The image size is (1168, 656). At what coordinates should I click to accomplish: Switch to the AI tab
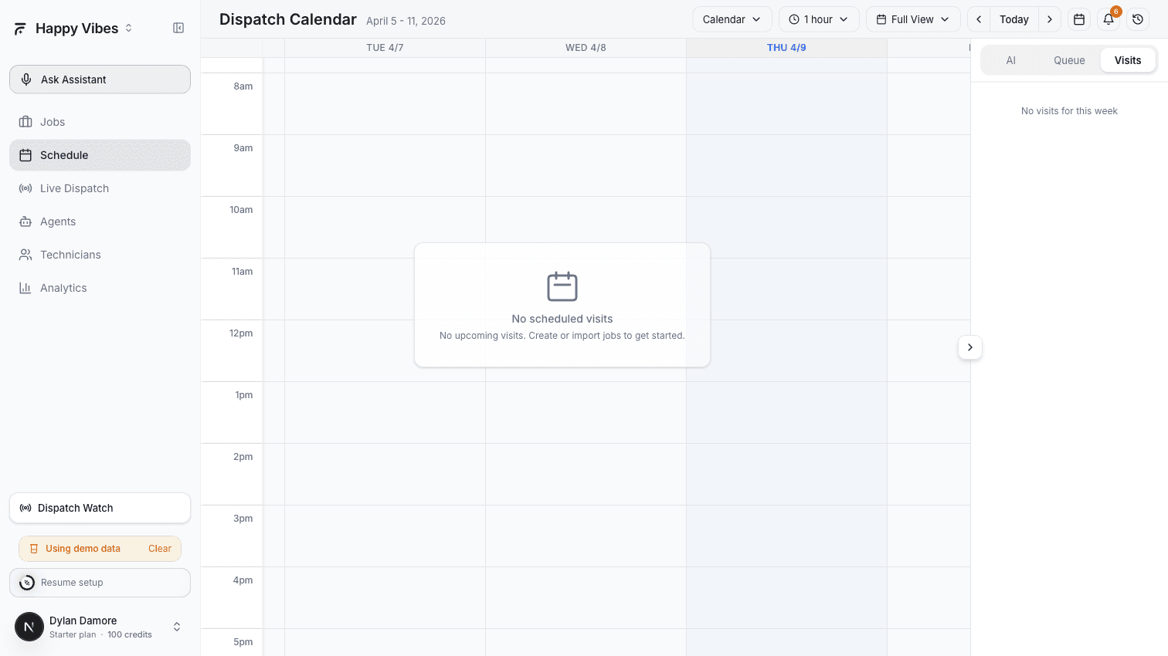coord(1011,59)
